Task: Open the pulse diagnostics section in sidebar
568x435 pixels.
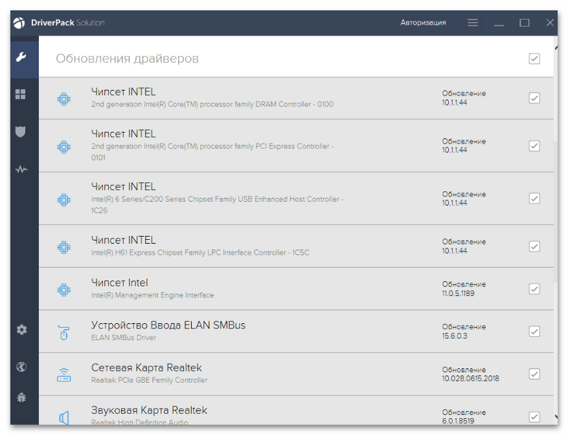Action: pos(21,169)
